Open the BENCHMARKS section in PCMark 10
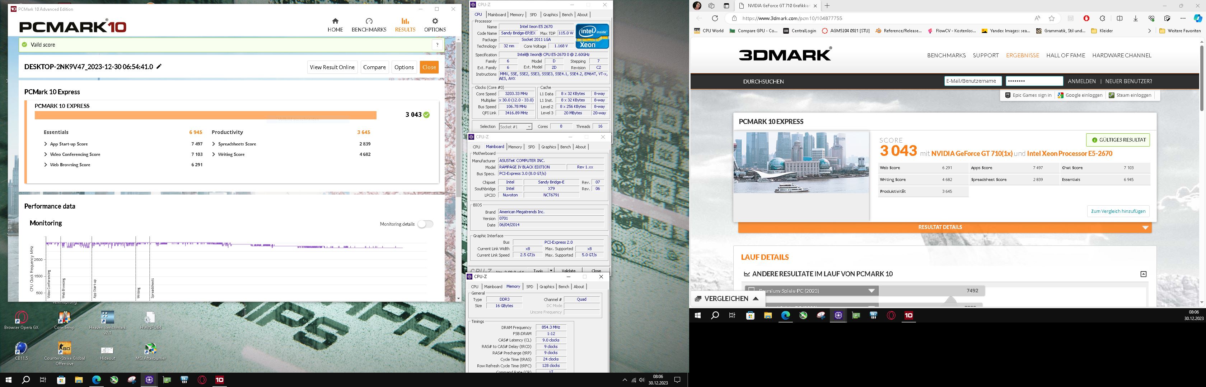The width and height of the screenshot is (1206, 387). pyautogui.click(x=369, y=25)
